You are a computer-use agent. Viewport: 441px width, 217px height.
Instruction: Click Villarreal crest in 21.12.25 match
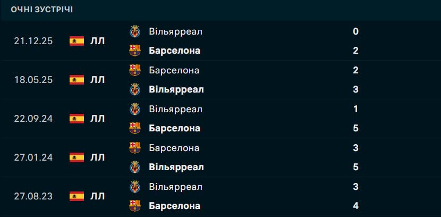tap(135, 31)
